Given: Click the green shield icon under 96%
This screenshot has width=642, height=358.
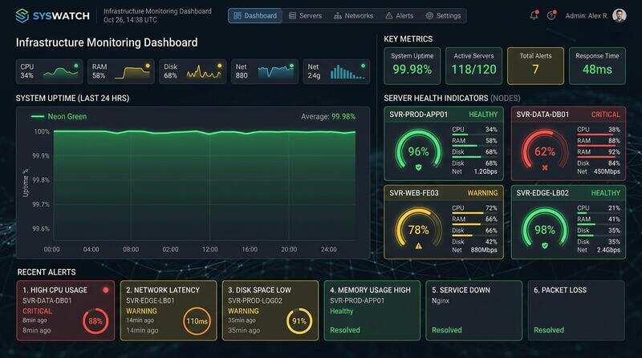Looking at the screenshot, I should pos(418,167).
